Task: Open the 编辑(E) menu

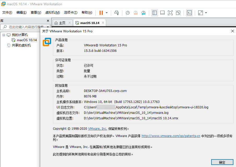Action: click(21, 13)
